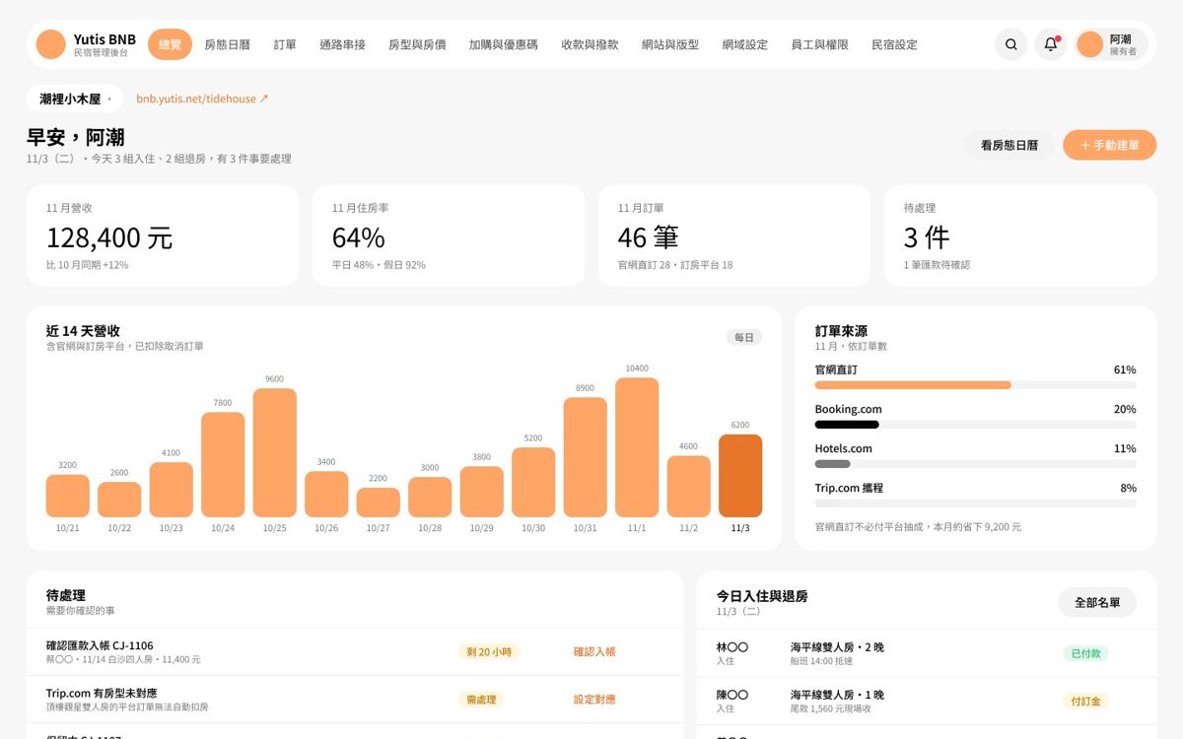
Task: Click the 官網直訂 61% progress bar
Action: pos(975,385)
